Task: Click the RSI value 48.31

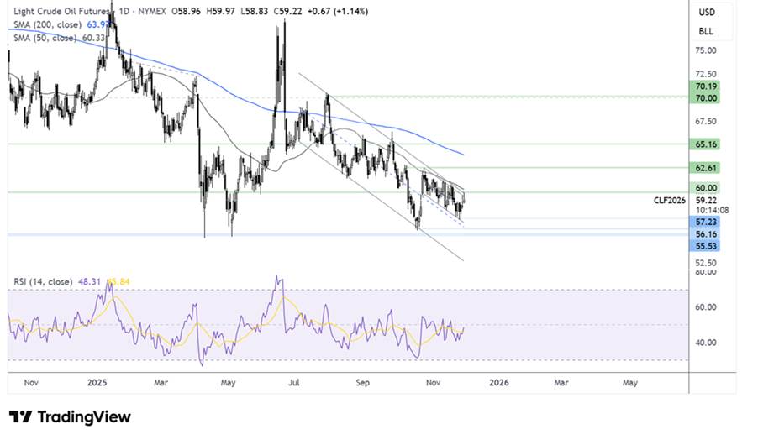Action: click(89, 281)
